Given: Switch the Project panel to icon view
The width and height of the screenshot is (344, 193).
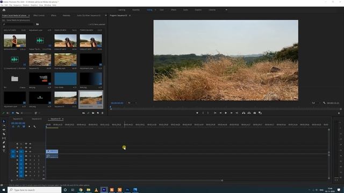Looking at the screenshot, I should (x=13, y=113).
